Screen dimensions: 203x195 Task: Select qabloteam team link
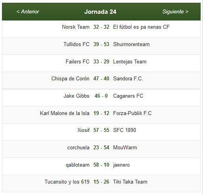pyautogui.click(x=78, y=165)
